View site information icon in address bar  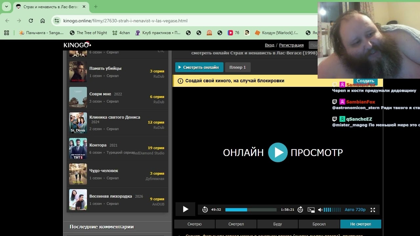click(57, 21)
